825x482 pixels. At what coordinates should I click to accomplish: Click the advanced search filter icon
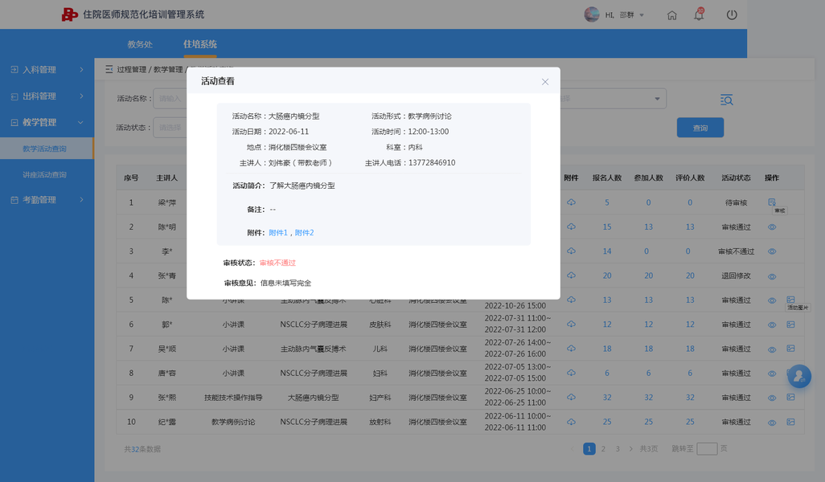(727, 100)
